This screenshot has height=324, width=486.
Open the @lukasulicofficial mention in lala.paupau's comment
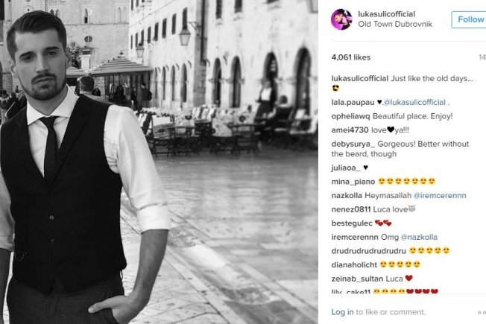click(414, 102)
